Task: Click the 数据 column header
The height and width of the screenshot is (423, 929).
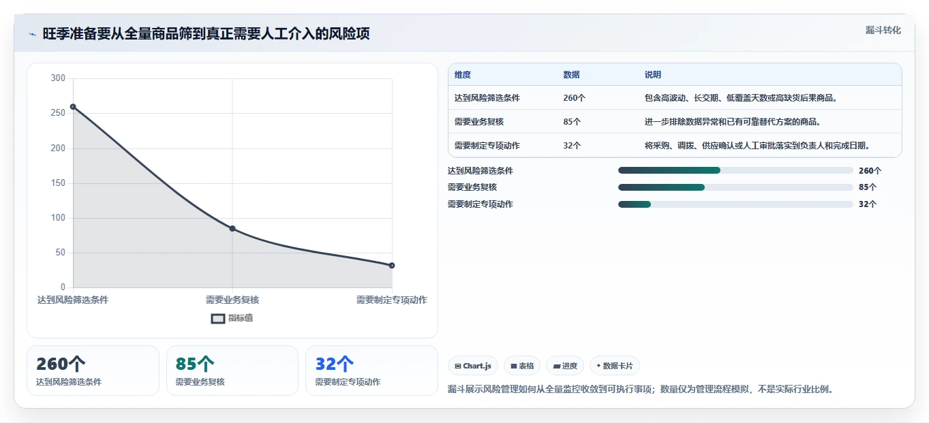Action: pos(572,75)
